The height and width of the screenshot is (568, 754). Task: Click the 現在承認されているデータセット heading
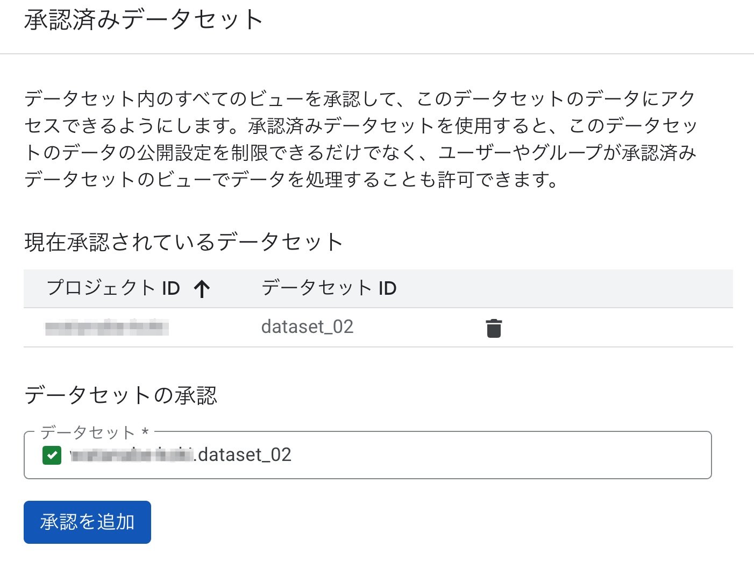coord(183,242)
